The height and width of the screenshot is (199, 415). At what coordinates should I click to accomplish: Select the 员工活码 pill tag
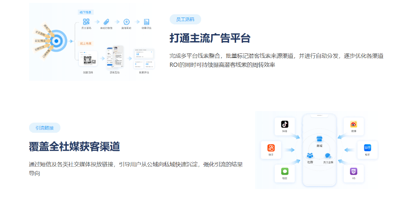tap(185, 19)
